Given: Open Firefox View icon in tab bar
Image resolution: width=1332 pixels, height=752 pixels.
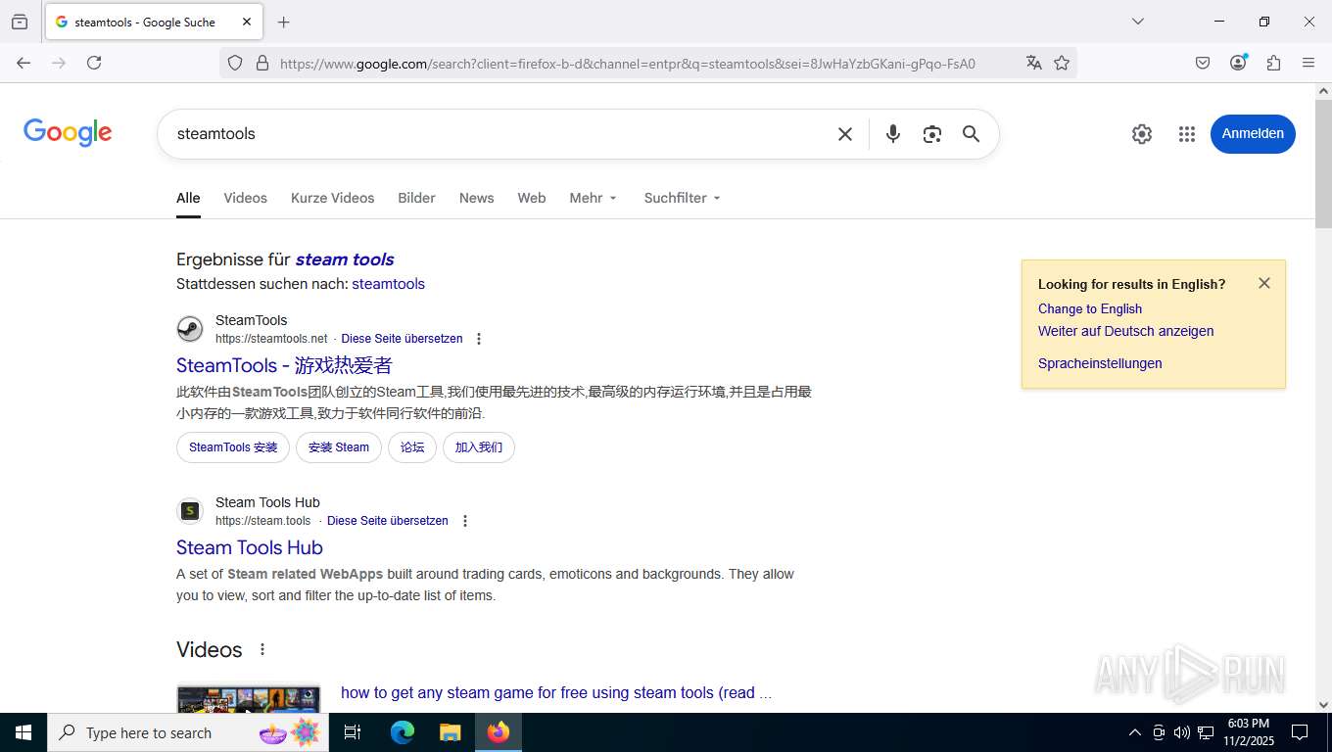Looking at the screenshot, I should (20, 22).
